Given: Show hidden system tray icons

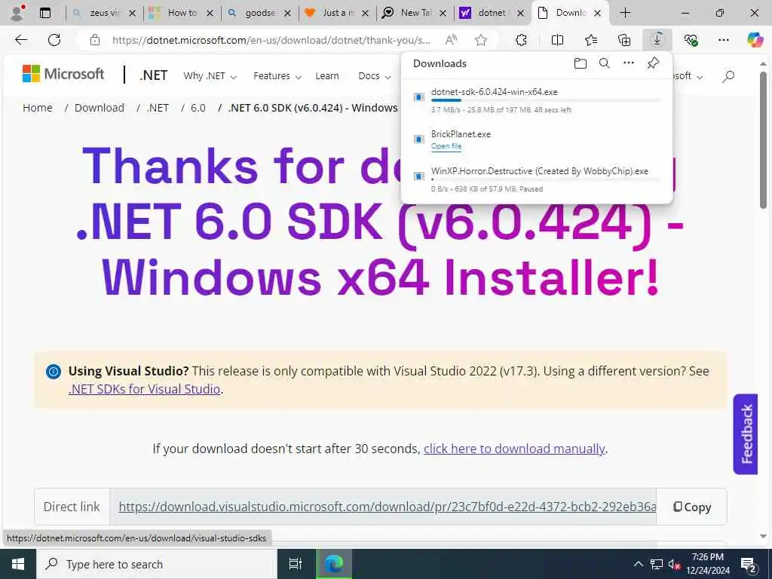Looking at the screenshot, I should [638, 564].
